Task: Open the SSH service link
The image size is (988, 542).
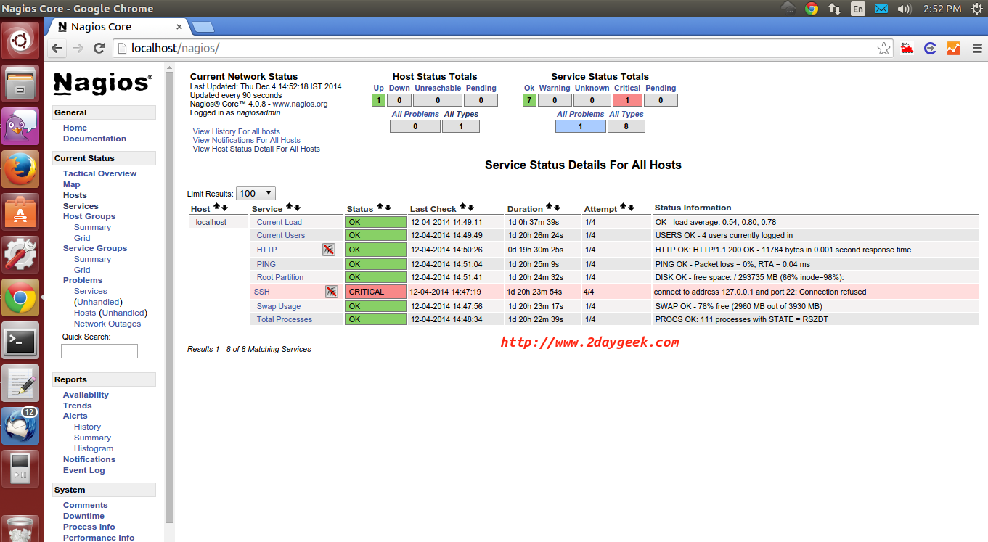Action: (261, 292)
